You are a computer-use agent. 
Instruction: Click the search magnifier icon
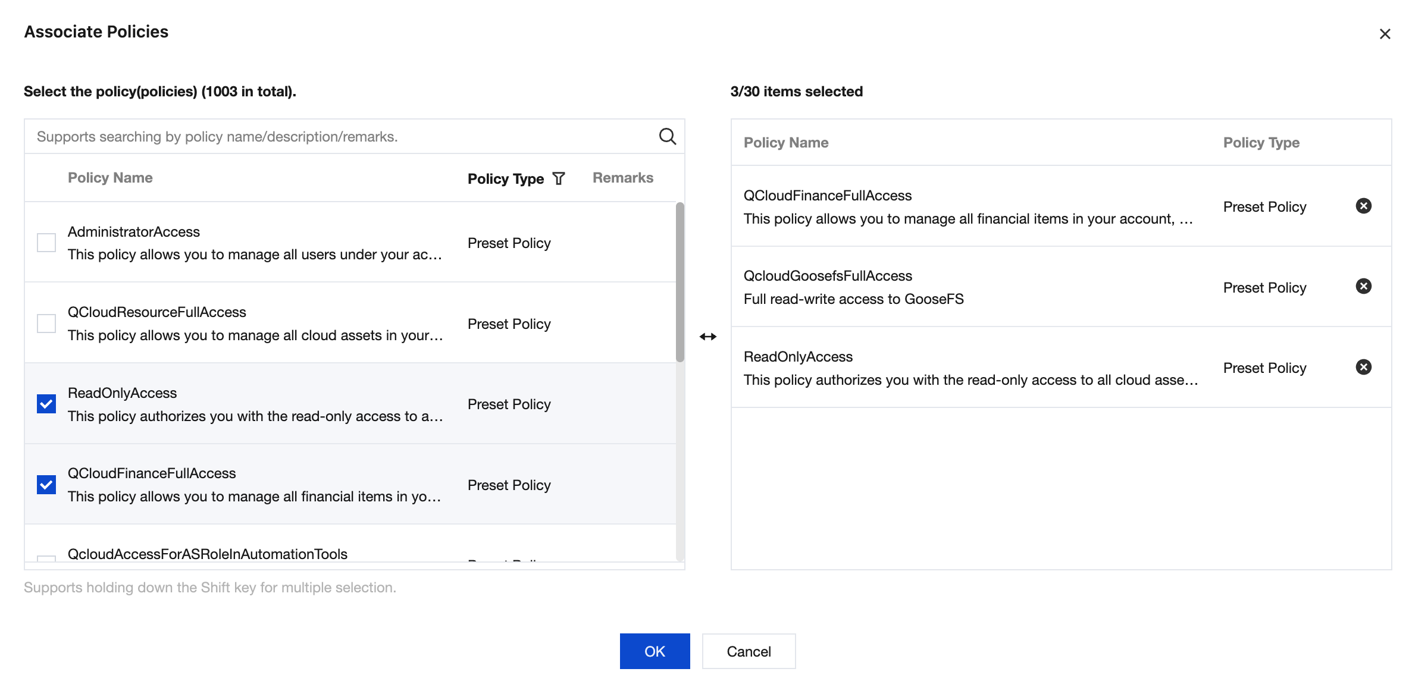coord(667,136)
